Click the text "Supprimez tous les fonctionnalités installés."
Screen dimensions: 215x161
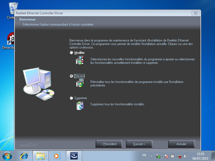[x=118, y=104]
